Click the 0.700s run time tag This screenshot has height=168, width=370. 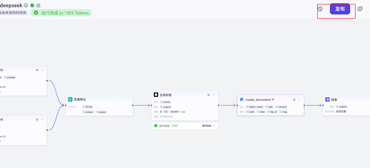click(x=175, y=126)
